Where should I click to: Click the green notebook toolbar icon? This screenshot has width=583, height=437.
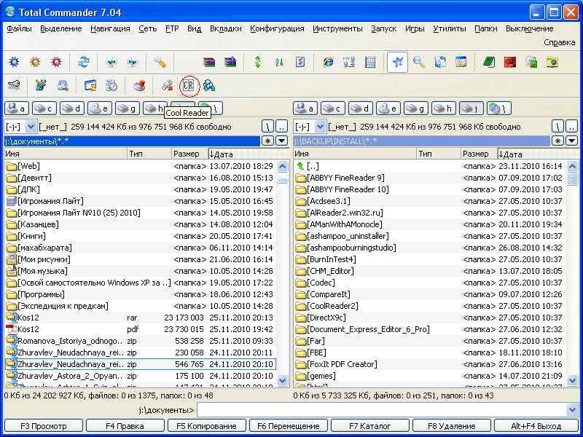pos(489,62)
